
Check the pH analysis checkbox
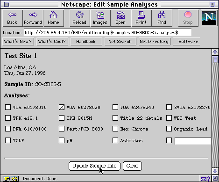coord(62,140)
